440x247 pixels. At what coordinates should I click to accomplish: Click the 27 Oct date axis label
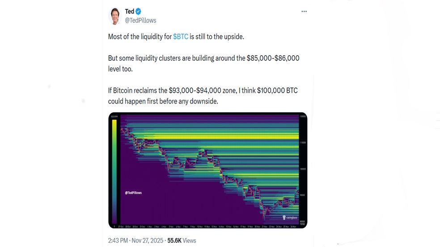(121, 226)
